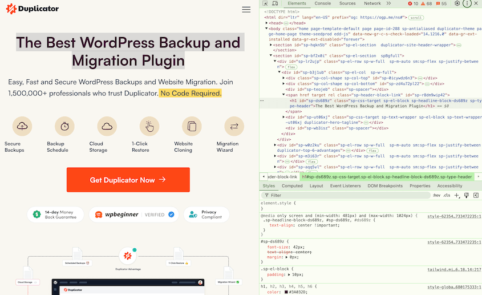Open the hamburger navigation menu
The height and width of the screenshot is (295, 482).
(246, 10)
